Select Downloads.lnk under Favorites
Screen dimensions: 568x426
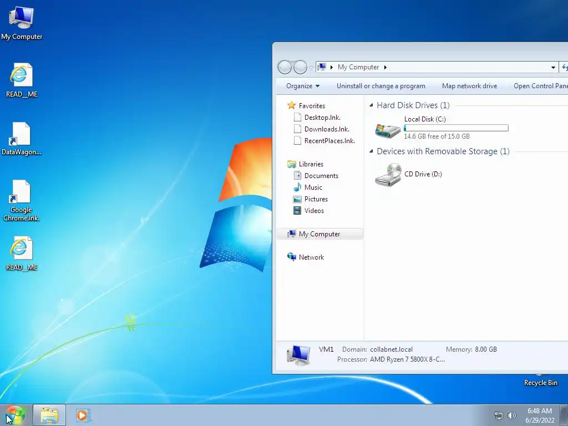(x=327, y=129)
